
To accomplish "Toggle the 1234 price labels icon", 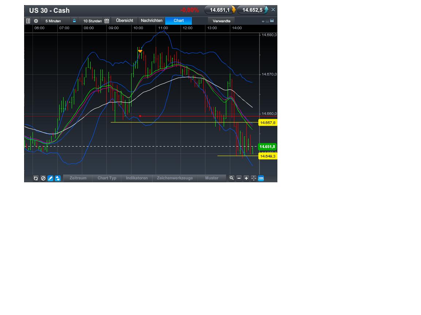I will [x=261, y=178].
